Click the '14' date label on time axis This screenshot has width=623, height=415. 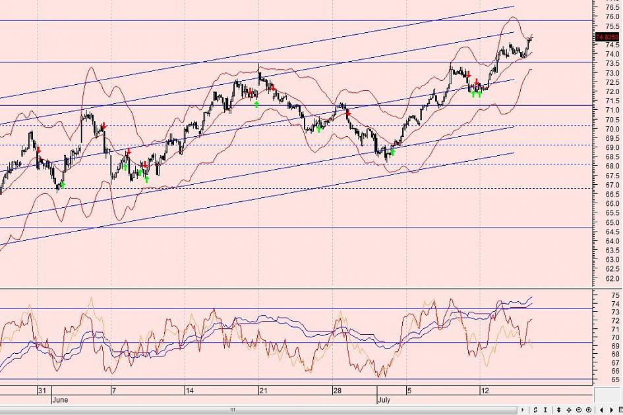(189, 390)
